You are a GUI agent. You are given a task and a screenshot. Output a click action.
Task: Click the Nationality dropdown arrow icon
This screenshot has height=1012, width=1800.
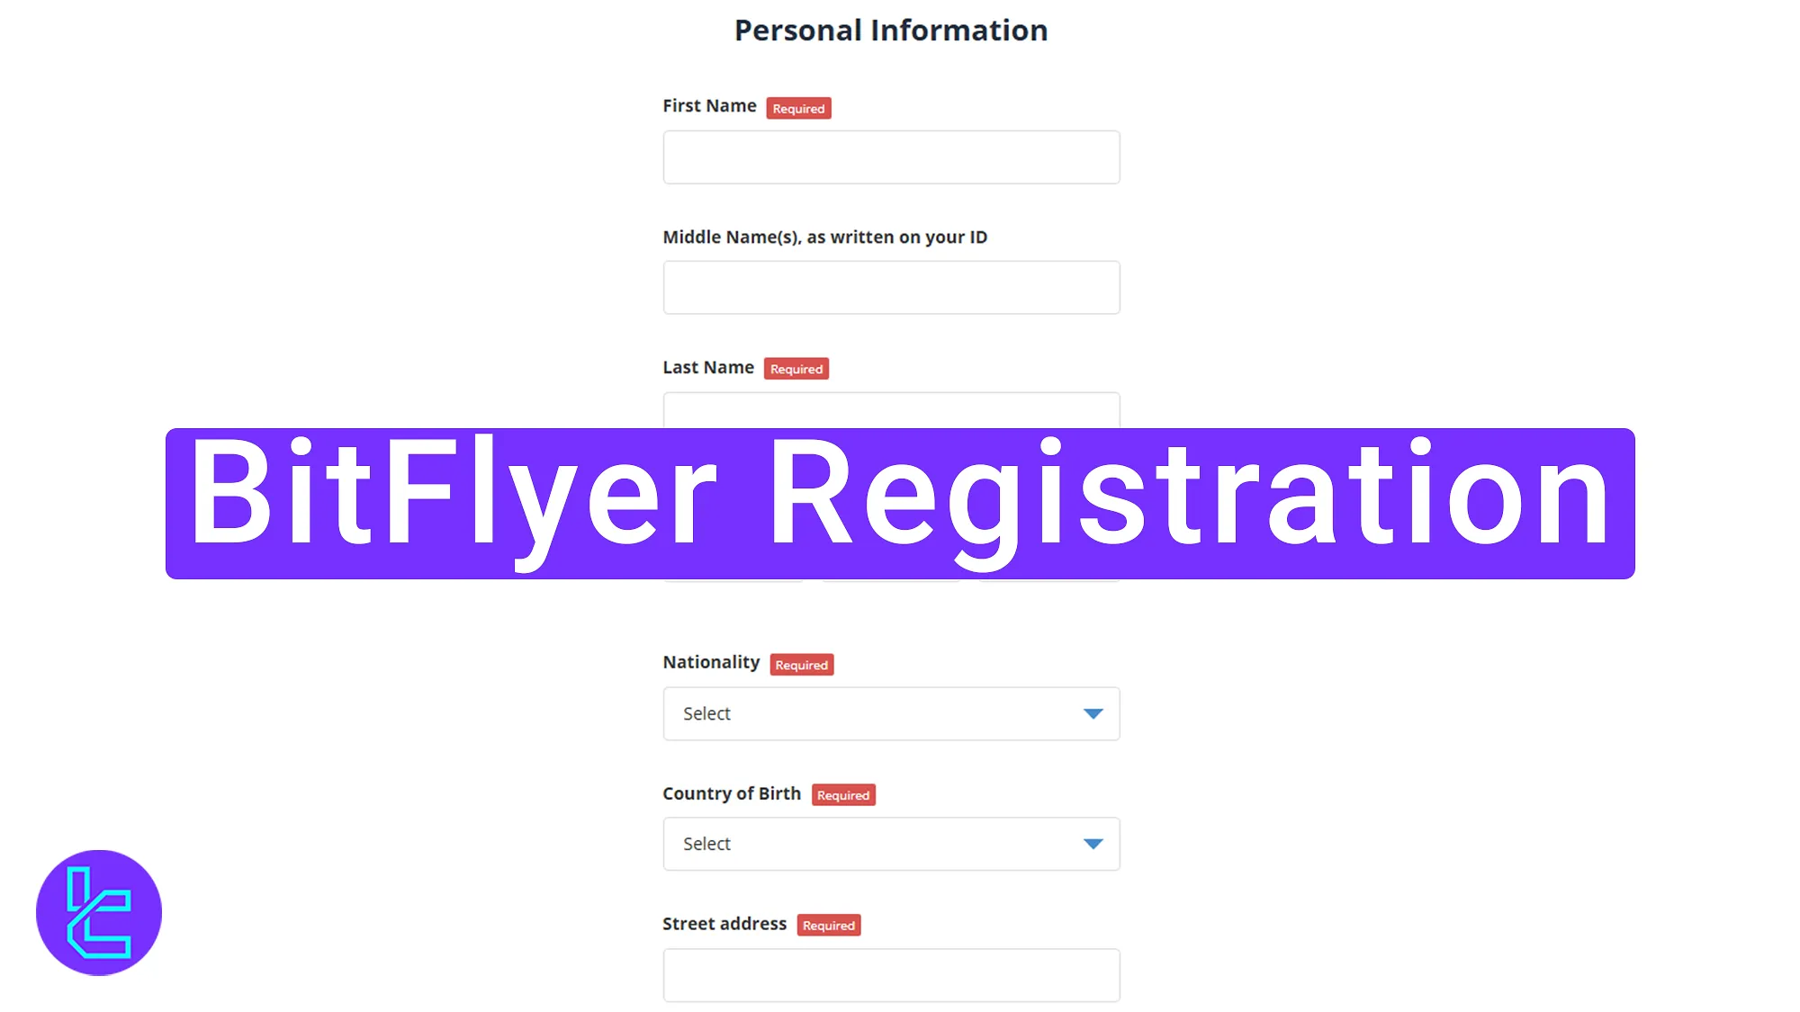coord(1092,713)
